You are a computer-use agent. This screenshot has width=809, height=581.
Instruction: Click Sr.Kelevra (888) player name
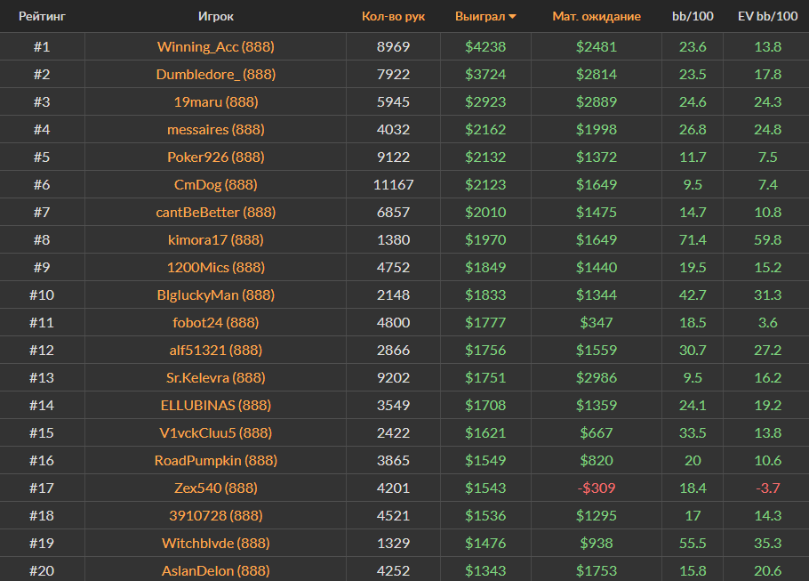[216, 378]
